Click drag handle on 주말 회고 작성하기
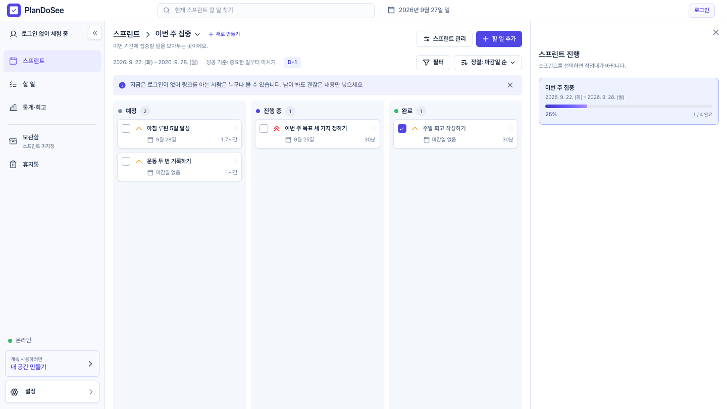727x409 pixels. [511, 128]
